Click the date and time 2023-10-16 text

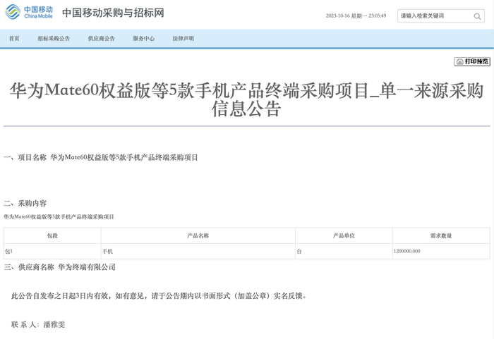[356, 16]
